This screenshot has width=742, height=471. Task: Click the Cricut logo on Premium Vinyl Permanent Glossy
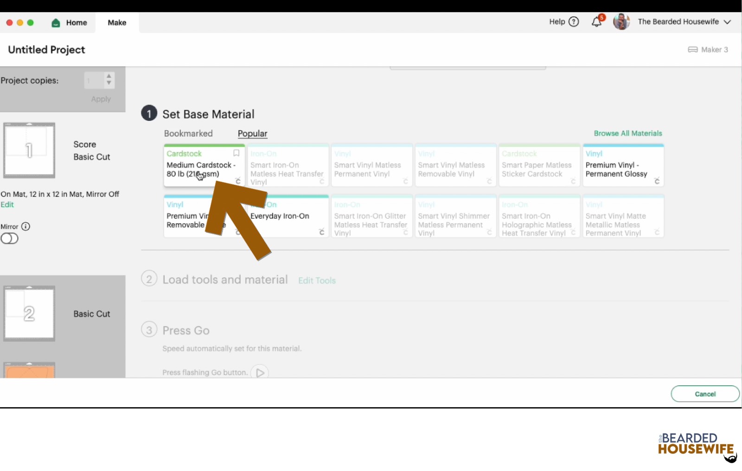coord(657,181)
